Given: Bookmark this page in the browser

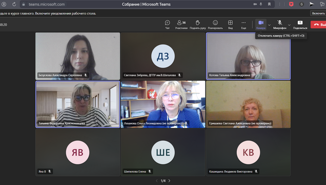Looking at the screenshot, I should coord(269,4).
